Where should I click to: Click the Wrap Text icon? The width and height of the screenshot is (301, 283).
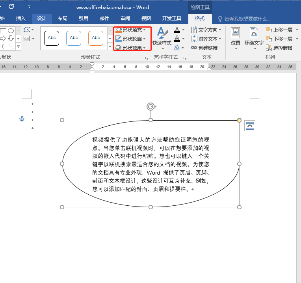[254, 33]
